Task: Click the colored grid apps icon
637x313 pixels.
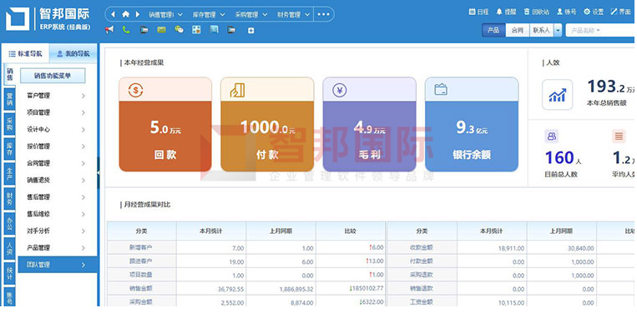Action: 196,30
